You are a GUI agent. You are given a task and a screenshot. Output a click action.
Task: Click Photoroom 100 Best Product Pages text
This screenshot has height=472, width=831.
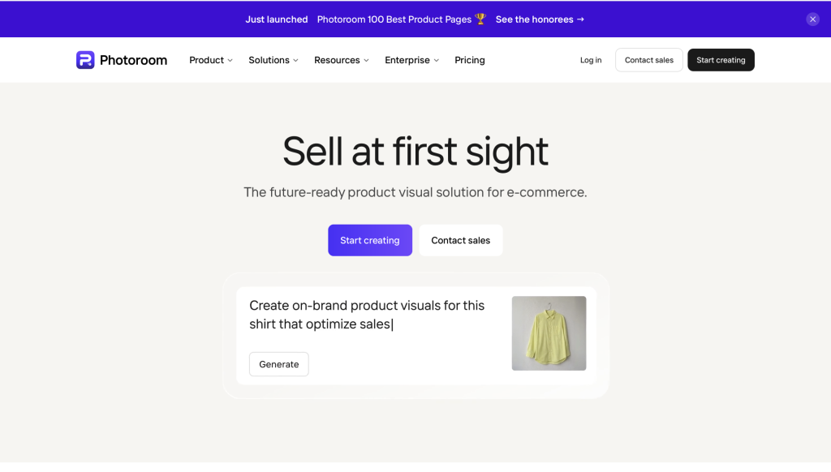[394, 19]
